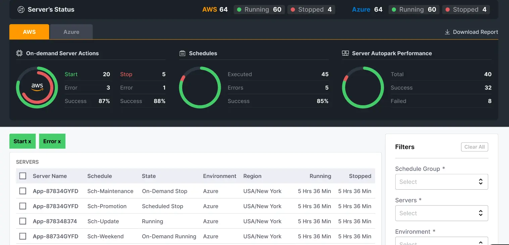Remove the Start filter chip
This screenshot has width=509, height=245.
22,141
